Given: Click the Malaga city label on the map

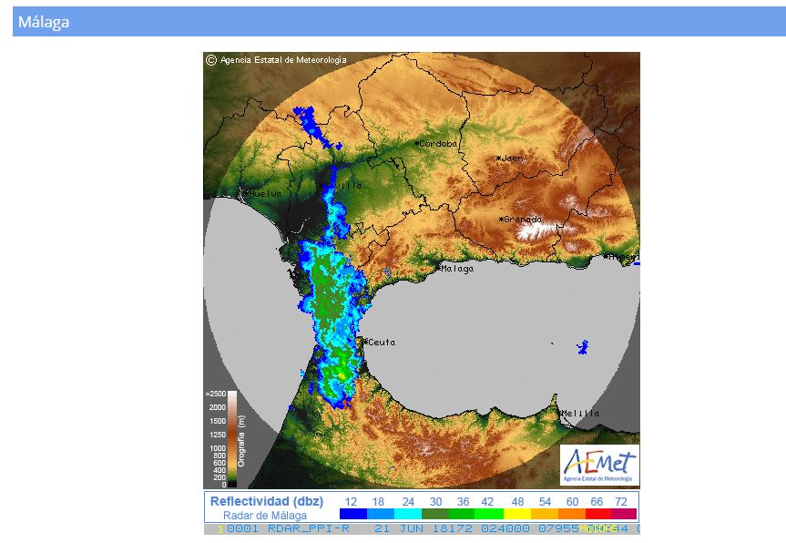Looking at the screenshot, I should tap(455, 269).
